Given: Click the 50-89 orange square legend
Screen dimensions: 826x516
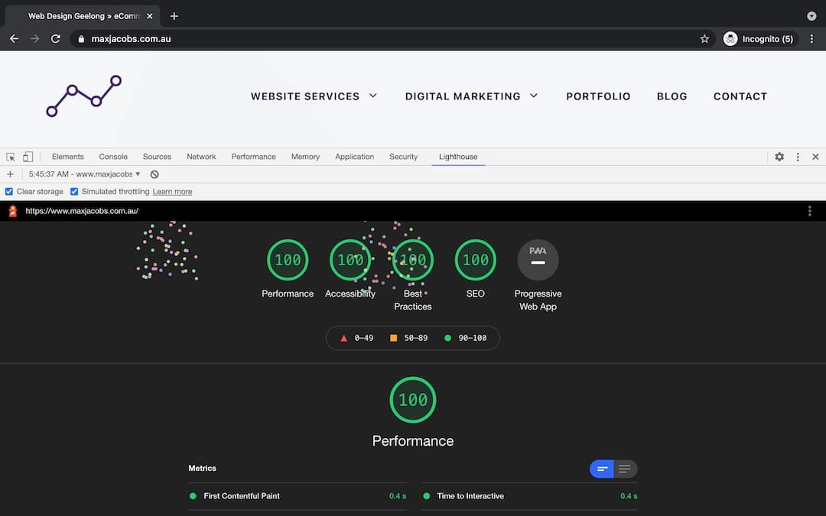Looking at the screenshot, I should pyautogui.click(x=408, y=338).
